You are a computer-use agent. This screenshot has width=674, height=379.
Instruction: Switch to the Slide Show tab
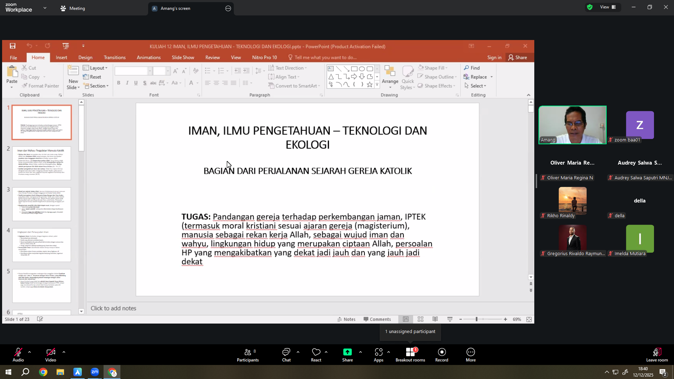(x=183, y=58)
